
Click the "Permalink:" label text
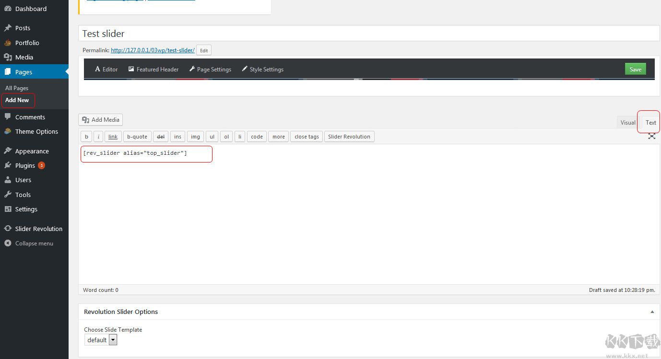pyautogui.click(x=96, y=50)
